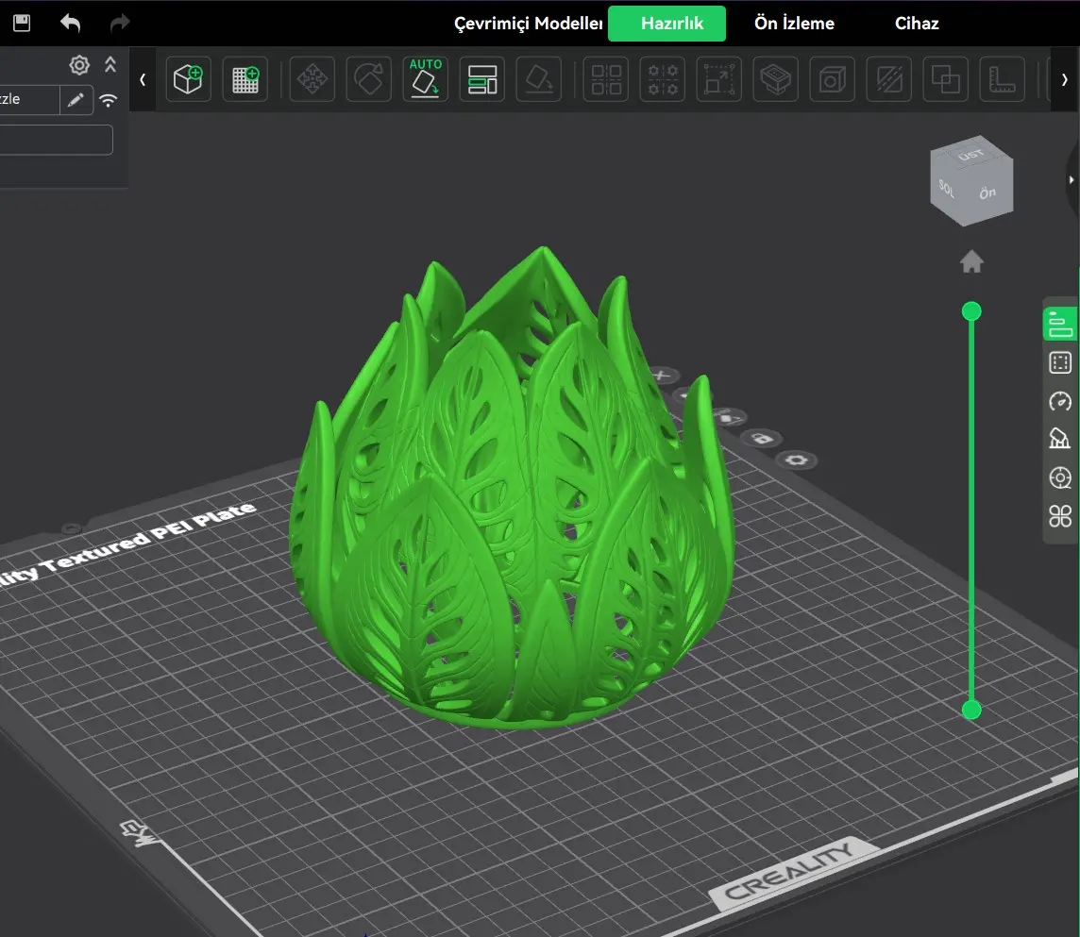
Task: Click the variable layer height icon
Action: point(776,79)
